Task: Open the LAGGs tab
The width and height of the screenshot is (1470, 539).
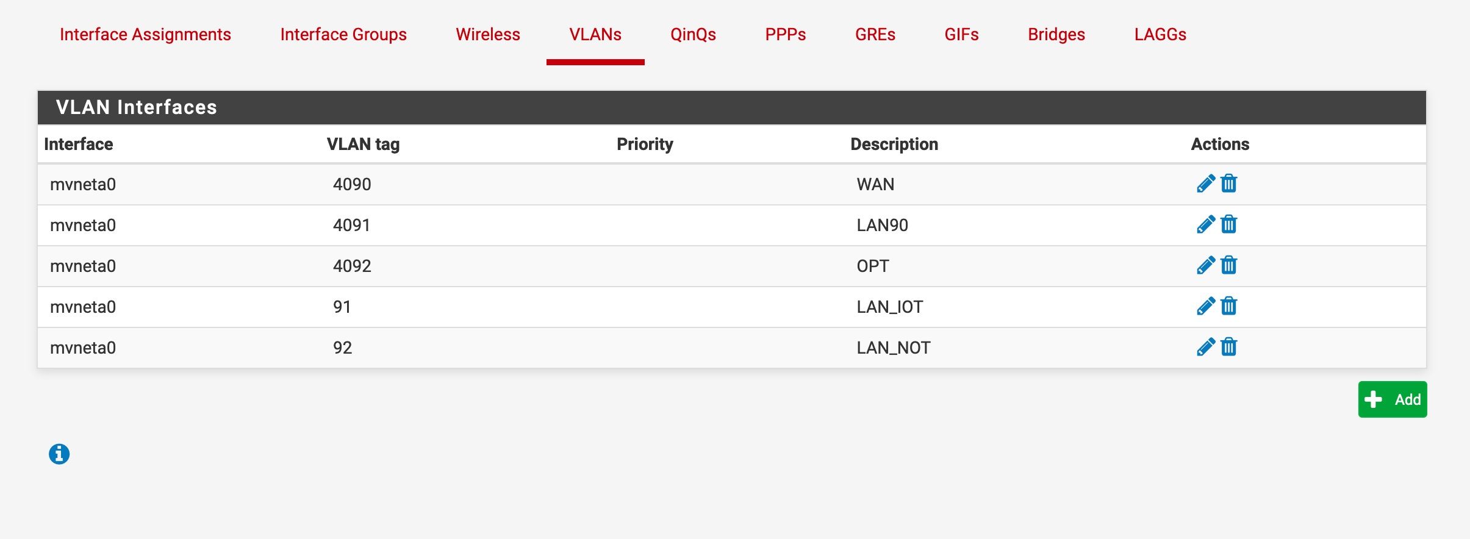Action: (1160, 34)
